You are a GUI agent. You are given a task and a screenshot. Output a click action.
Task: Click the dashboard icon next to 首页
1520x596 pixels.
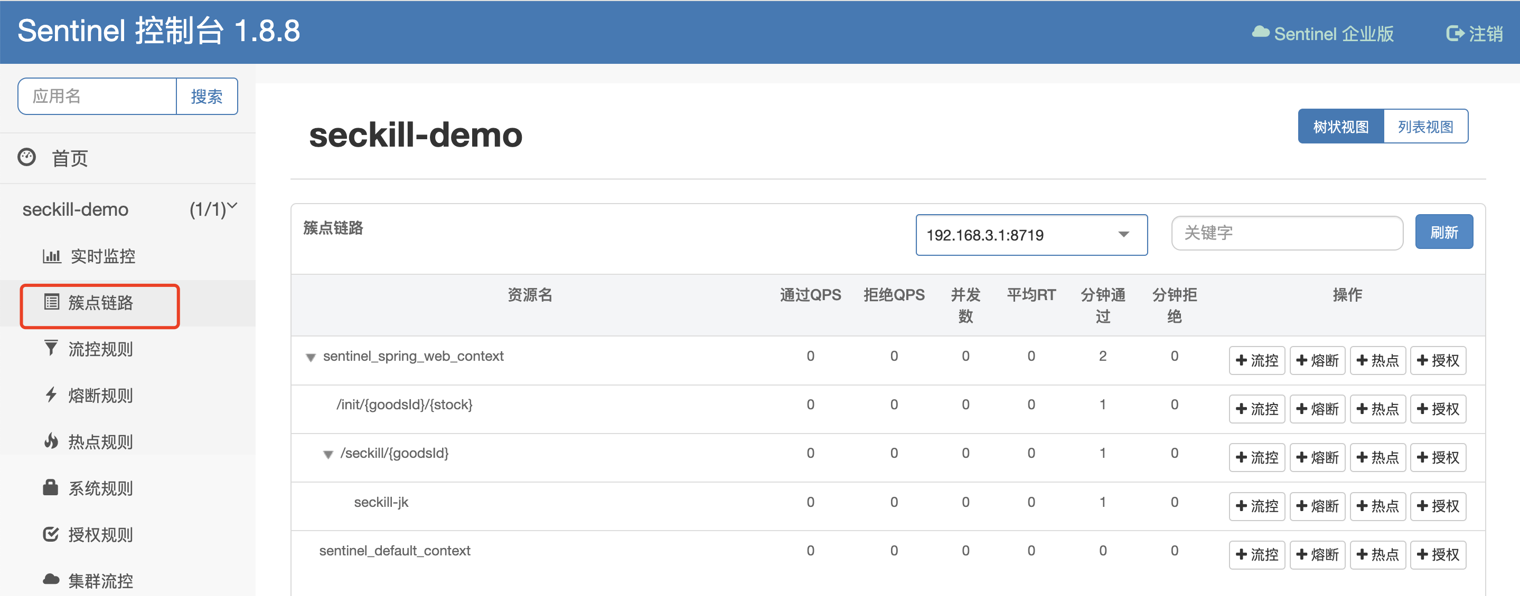[26, 157]
